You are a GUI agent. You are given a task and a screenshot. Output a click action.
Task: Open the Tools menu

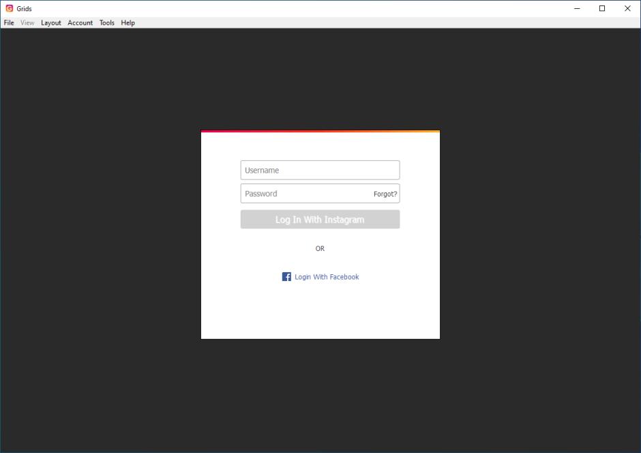click(106, 23)
